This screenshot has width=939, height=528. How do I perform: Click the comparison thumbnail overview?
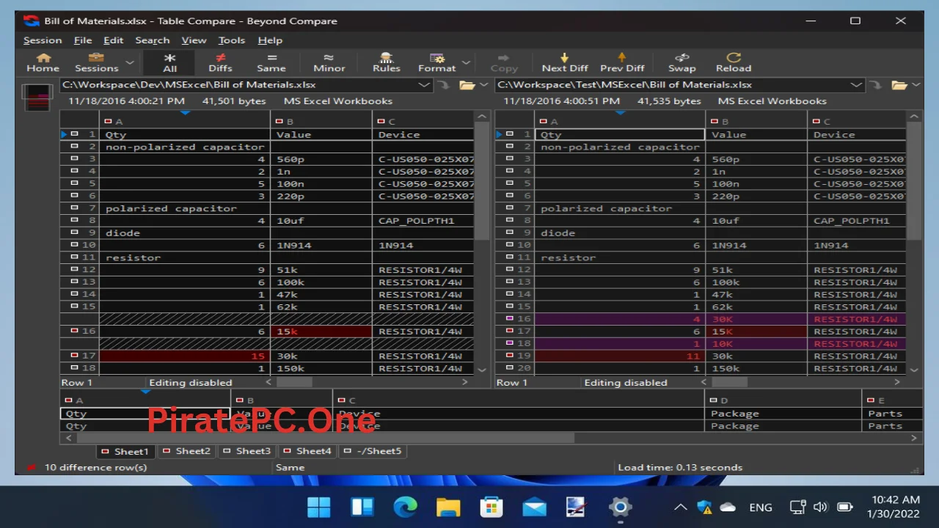[x=37, y=97]
